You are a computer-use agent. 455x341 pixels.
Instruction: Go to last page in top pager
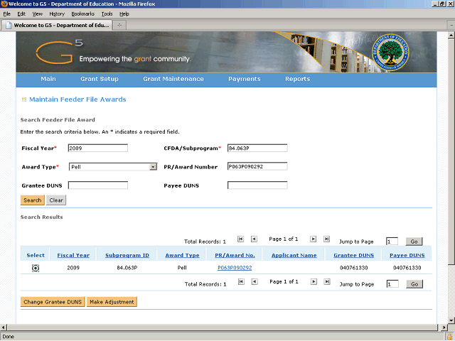click(x=327, y=239)
